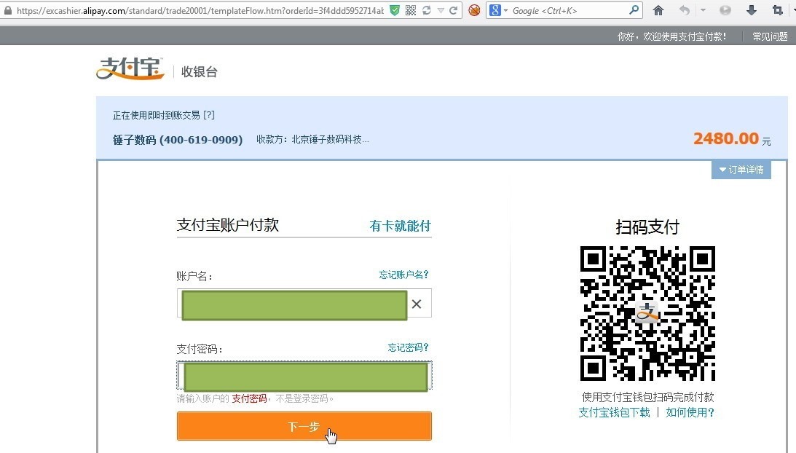796x453 pixels.
Task: Click the Alipay payment QR code
Action: (x=647, y=313)
